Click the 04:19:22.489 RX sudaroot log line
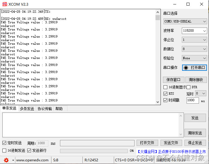 click(x=34, y=19)
